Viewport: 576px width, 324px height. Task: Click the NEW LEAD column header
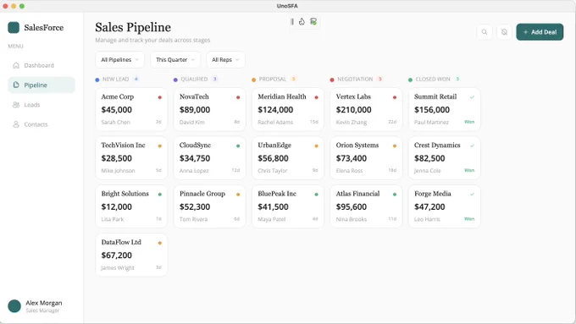click(x=116, y=80)
